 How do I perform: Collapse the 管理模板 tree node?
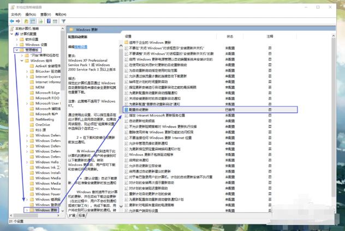[x=17, y=50]
